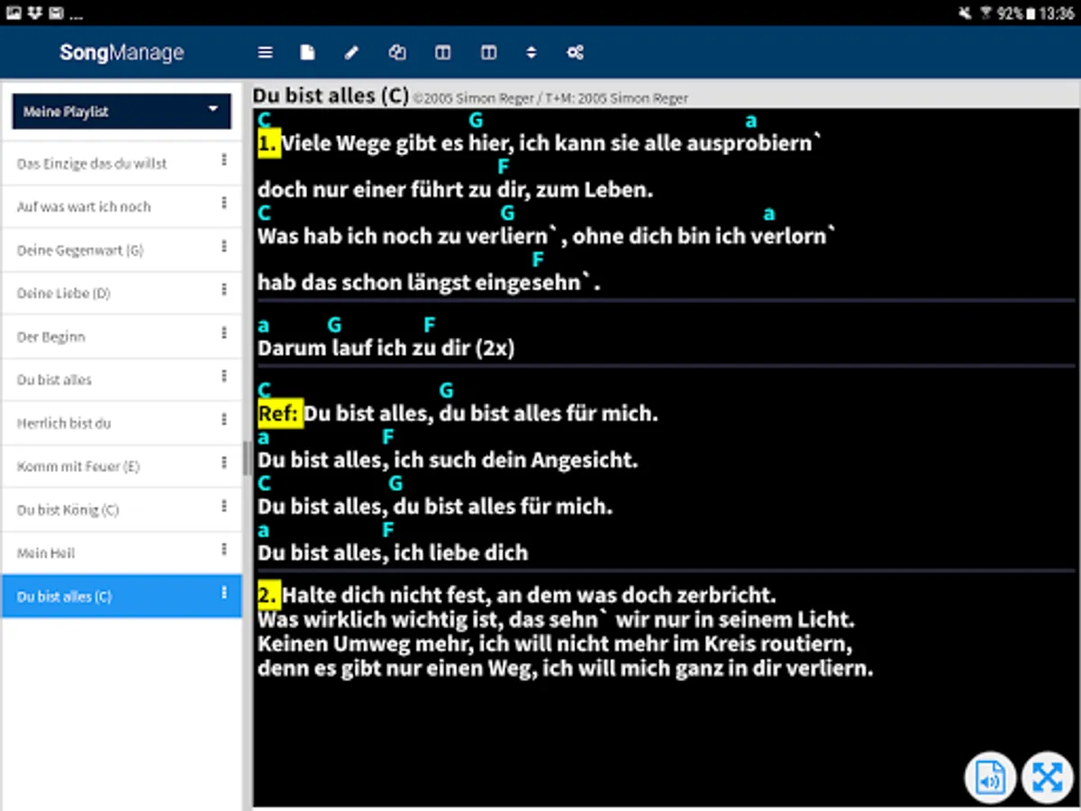Screen dimensions: 1081x811
Task: Click the song title Du bist alles (C) header
Action: [331, 96]
